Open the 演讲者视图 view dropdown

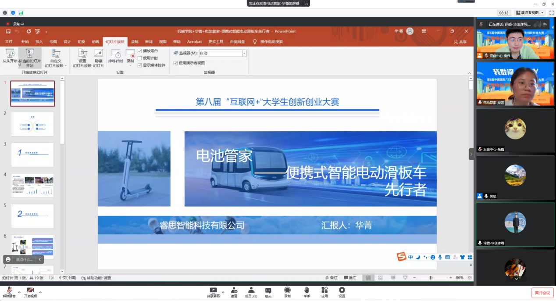530,13
